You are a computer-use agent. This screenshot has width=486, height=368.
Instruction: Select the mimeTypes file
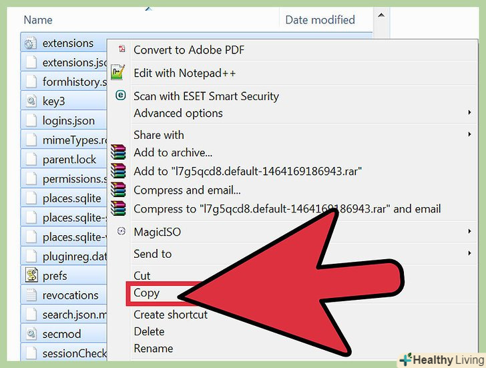pyautogui.click(x=75, y=140)
